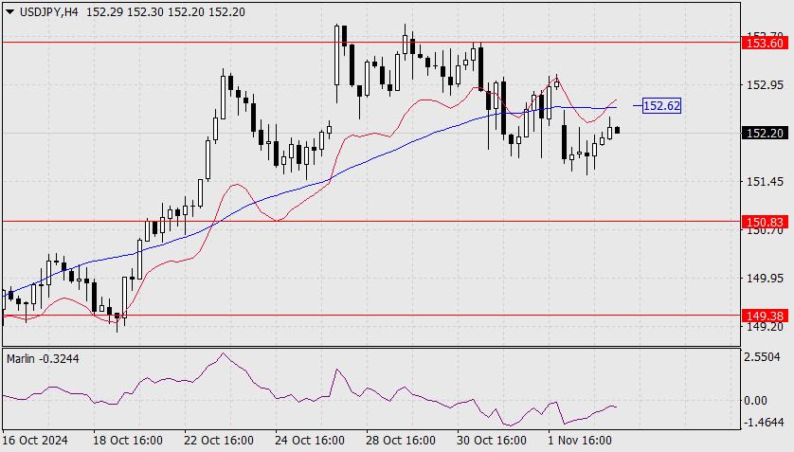Click the 16 Oct 2024 date label

click(x=35, y=441)
